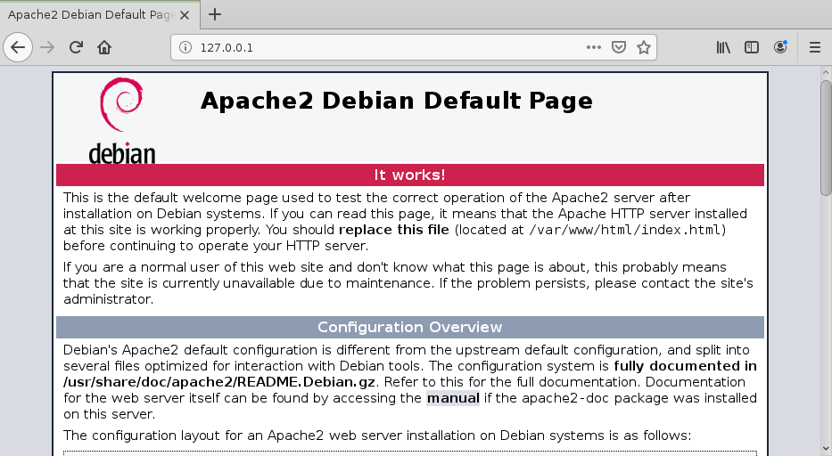Show site information for 127.0.0.1
This screenshot has width=832, height=456.
click(185, 47)
